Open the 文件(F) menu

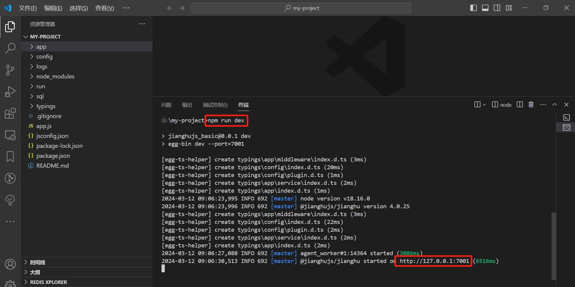click(x=28, y=8)
